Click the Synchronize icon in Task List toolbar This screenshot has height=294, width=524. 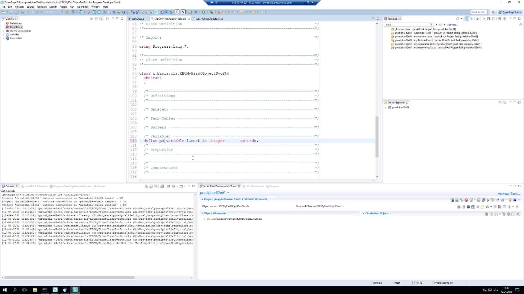coord(500,19)
